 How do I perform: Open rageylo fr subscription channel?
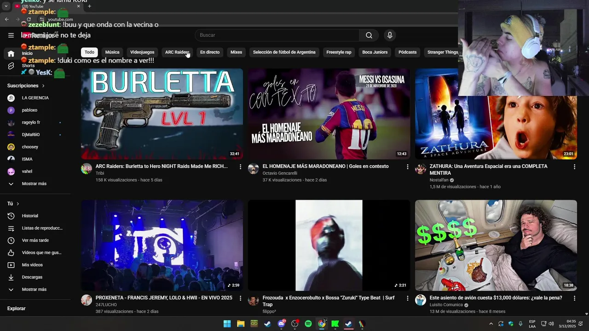coord(36,122)
